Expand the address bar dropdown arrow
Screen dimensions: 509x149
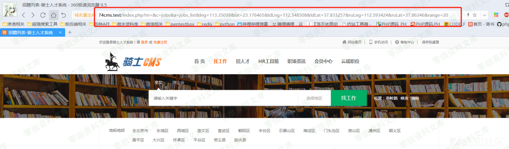(x=484, y=15)
